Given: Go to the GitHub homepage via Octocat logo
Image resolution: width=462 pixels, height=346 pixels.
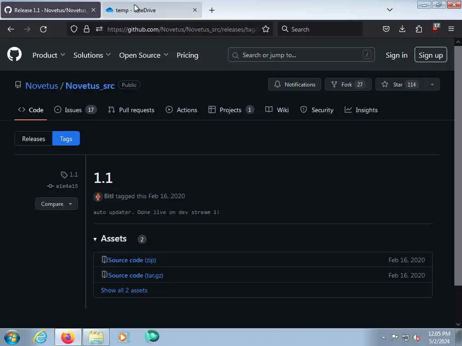Looking at the screenshot, I should coord(14,55).
